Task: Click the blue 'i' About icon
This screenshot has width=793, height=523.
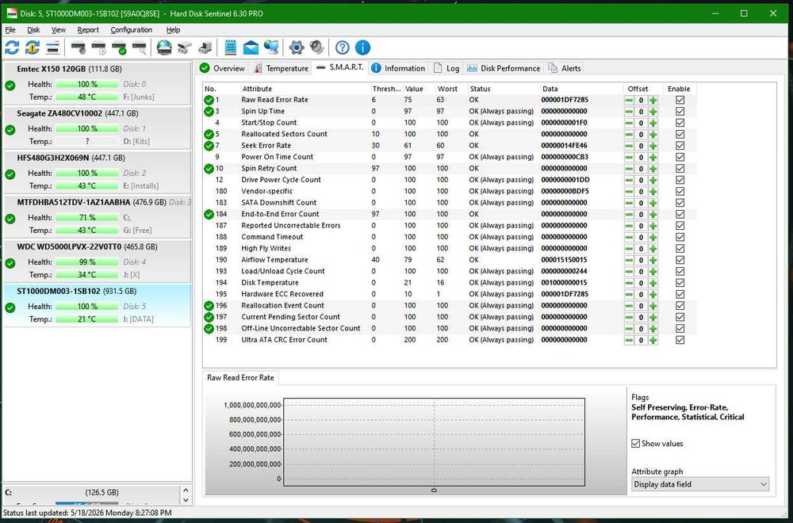Action: pyautogui.click(x=362, y=48)
